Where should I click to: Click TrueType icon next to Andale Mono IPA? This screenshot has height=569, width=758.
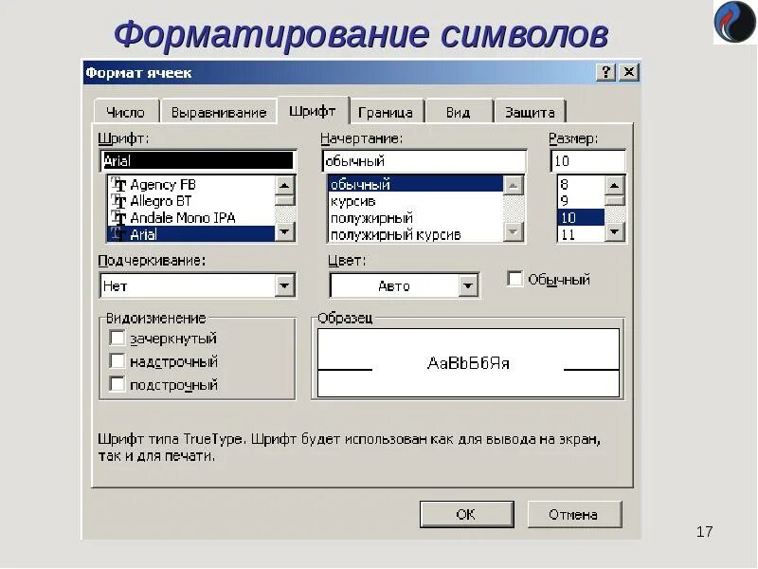(x=118, y=218)
